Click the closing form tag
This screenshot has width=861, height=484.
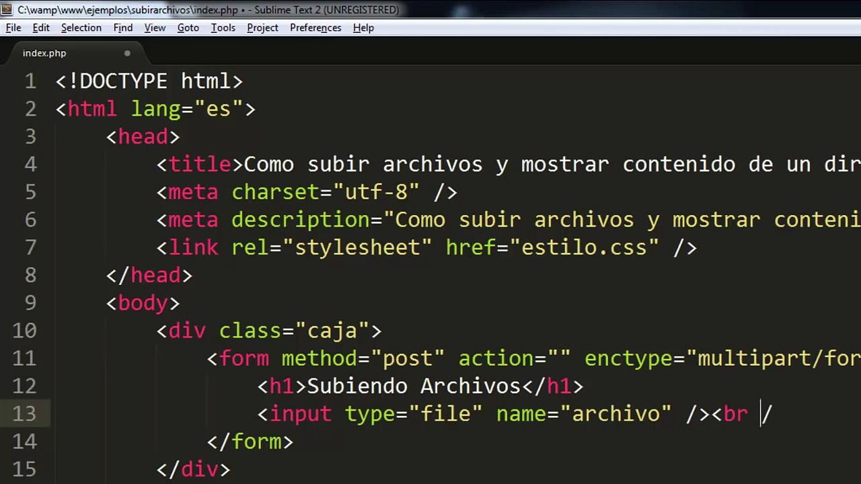(250, 442)
